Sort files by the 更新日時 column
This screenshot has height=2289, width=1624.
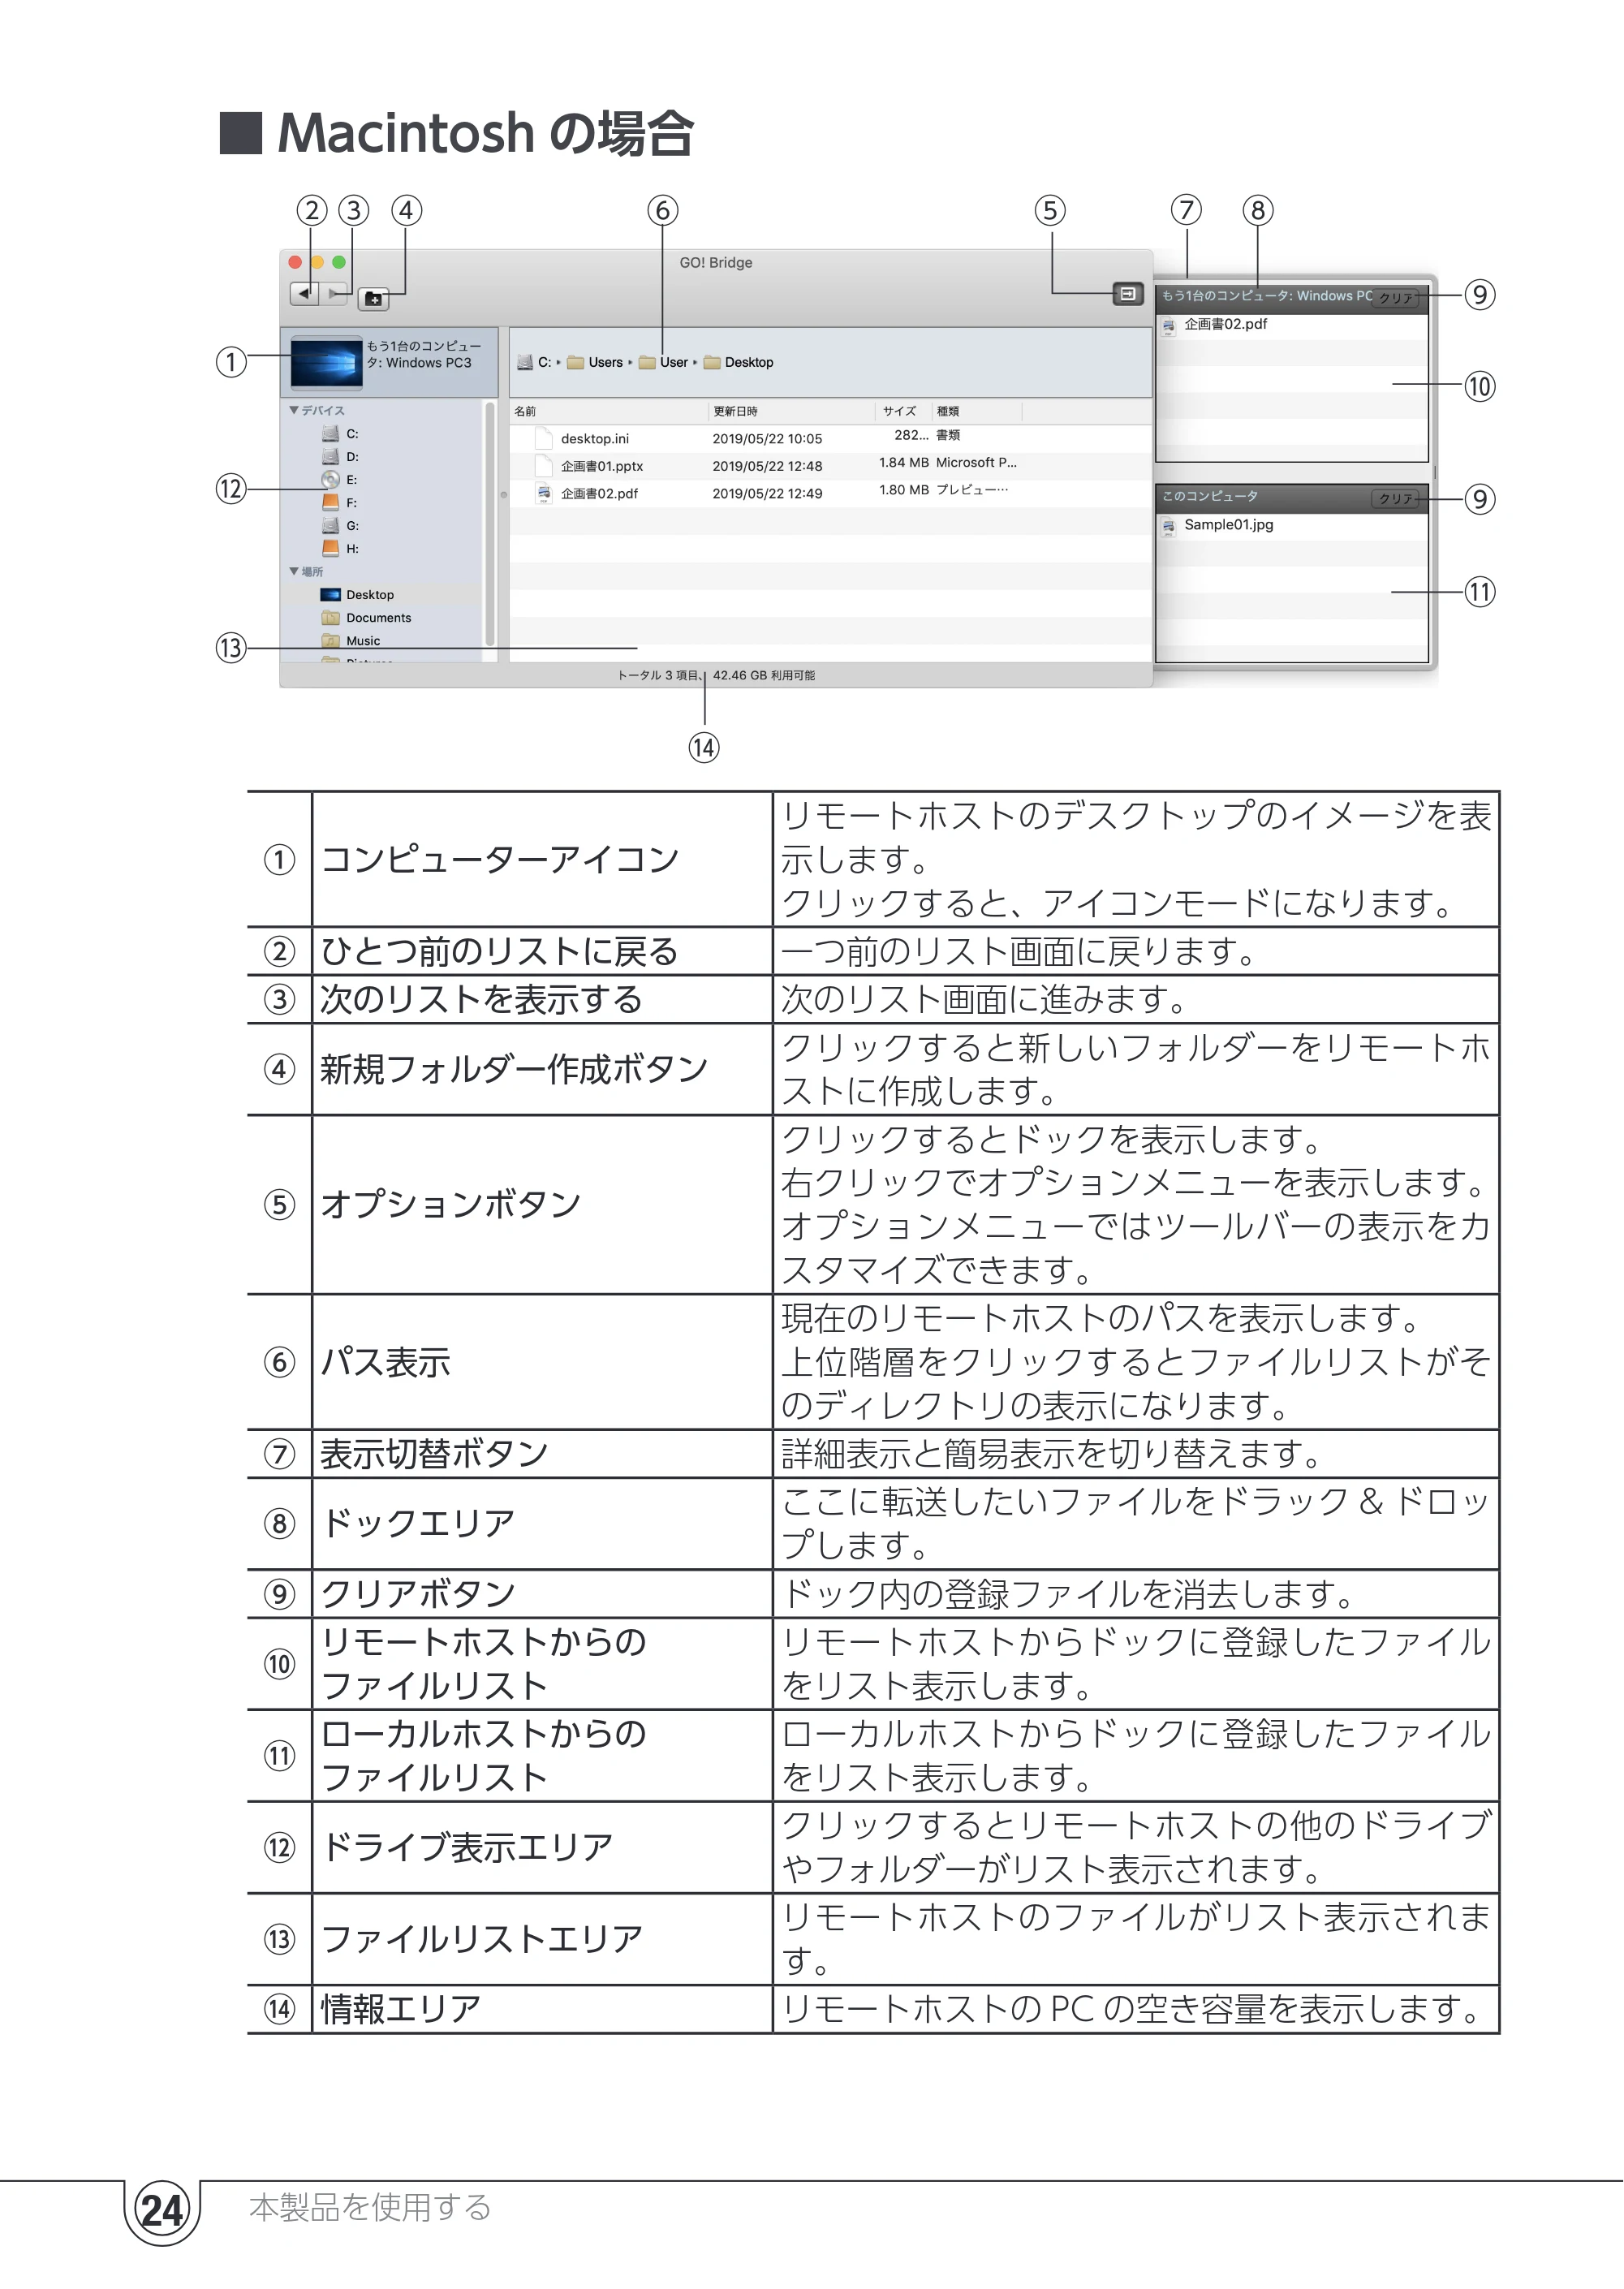[x=792, y=411]
